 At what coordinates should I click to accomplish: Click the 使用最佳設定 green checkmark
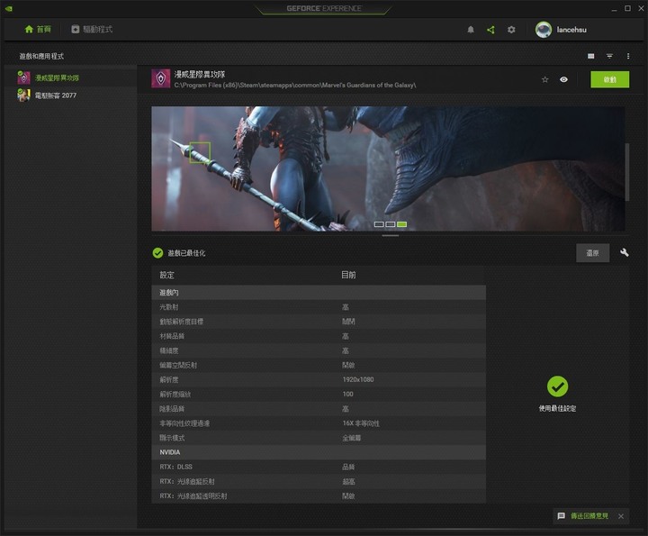557,386
